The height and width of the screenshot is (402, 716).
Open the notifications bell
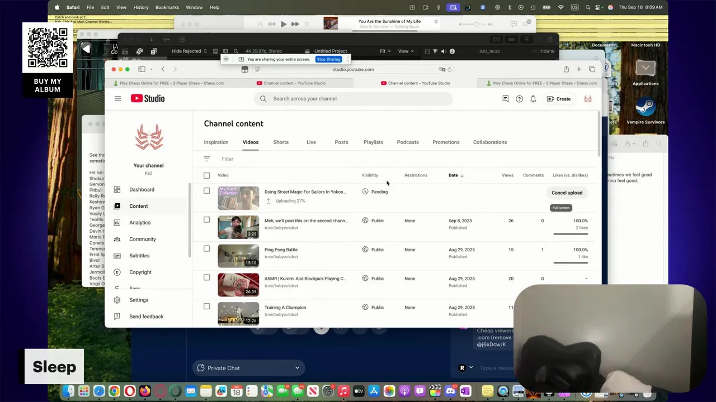tap(533, 99)
